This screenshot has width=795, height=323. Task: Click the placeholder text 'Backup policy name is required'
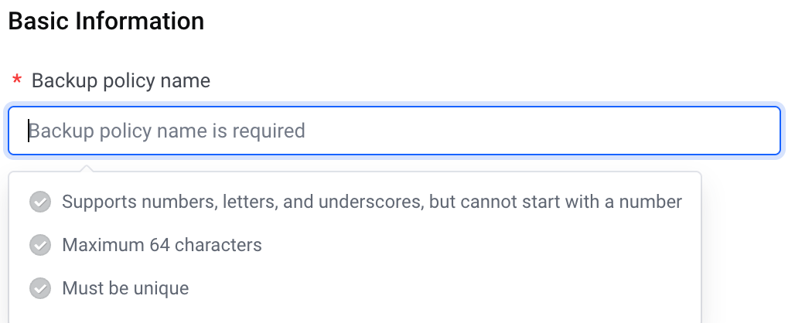point(167,131)
